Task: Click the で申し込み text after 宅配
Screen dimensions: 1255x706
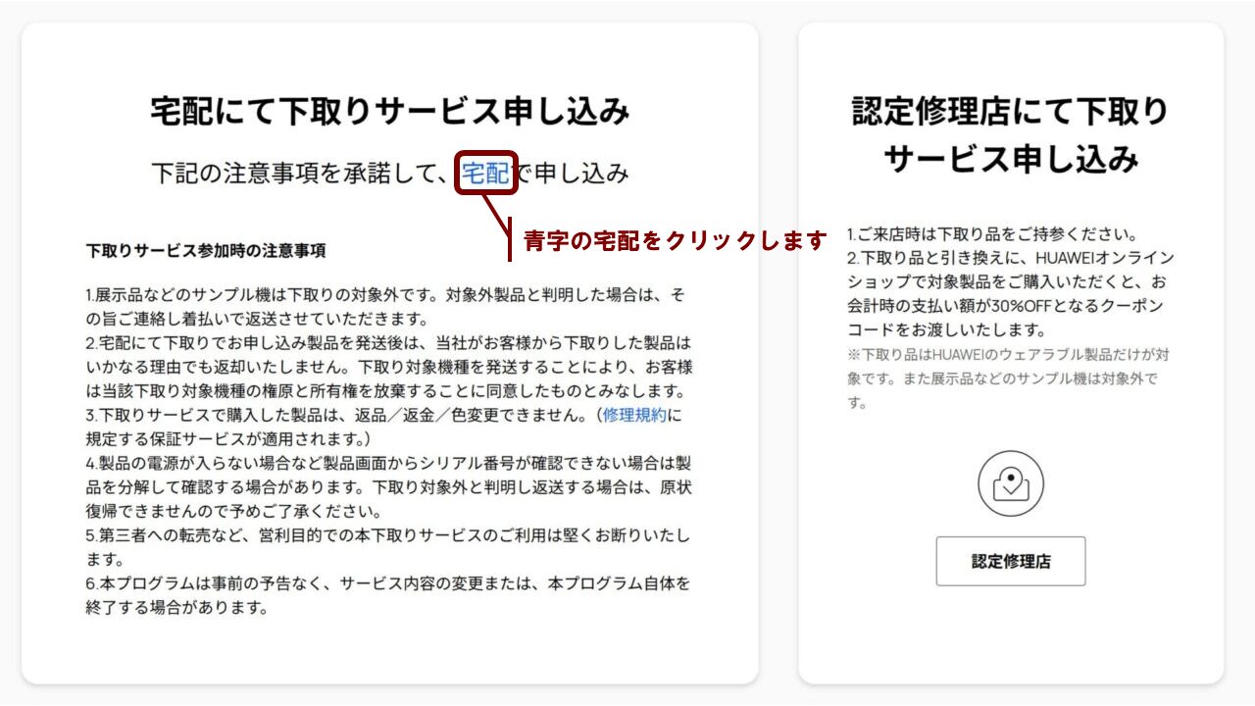Action: [571, 174]
